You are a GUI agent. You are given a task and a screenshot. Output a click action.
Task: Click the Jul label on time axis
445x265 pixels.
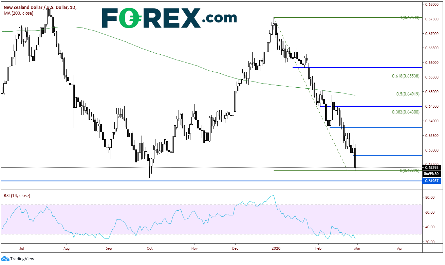point(22,248)
